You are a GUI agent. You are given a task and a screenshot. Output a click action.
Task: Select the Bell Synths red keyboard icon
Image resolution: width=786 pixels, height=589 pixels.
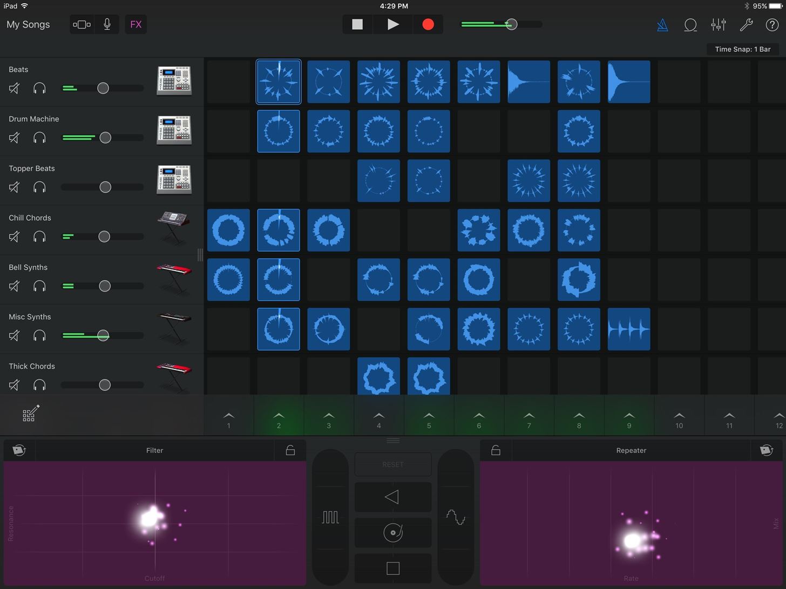(x=174, y=278)
